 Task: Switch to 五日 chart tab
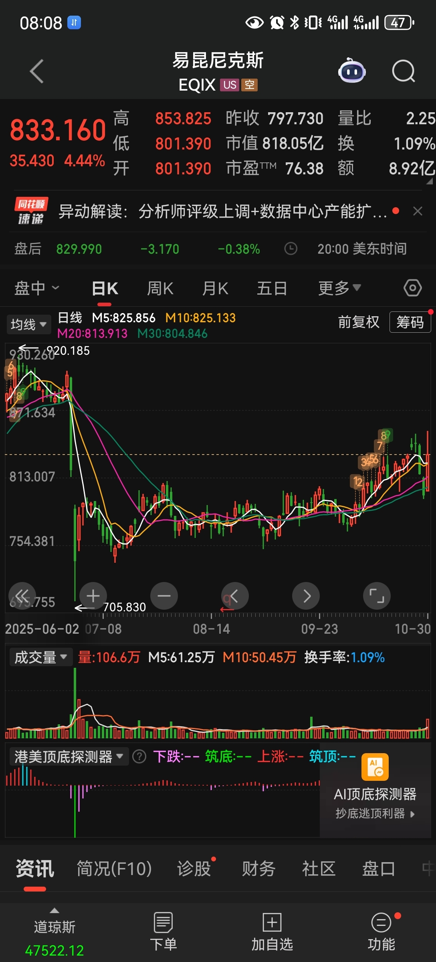tap(272, 288)
